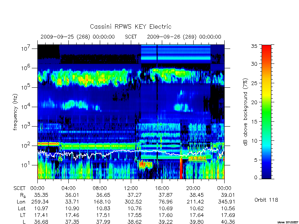
Task: Click the 'Lat' row label
Action: point(22,208)
